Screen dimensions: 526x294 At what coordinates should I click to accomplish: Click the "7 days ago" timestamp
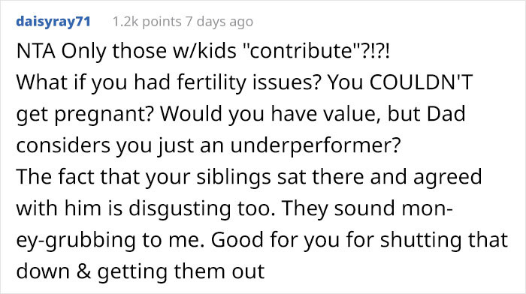(x=219, y=22)
